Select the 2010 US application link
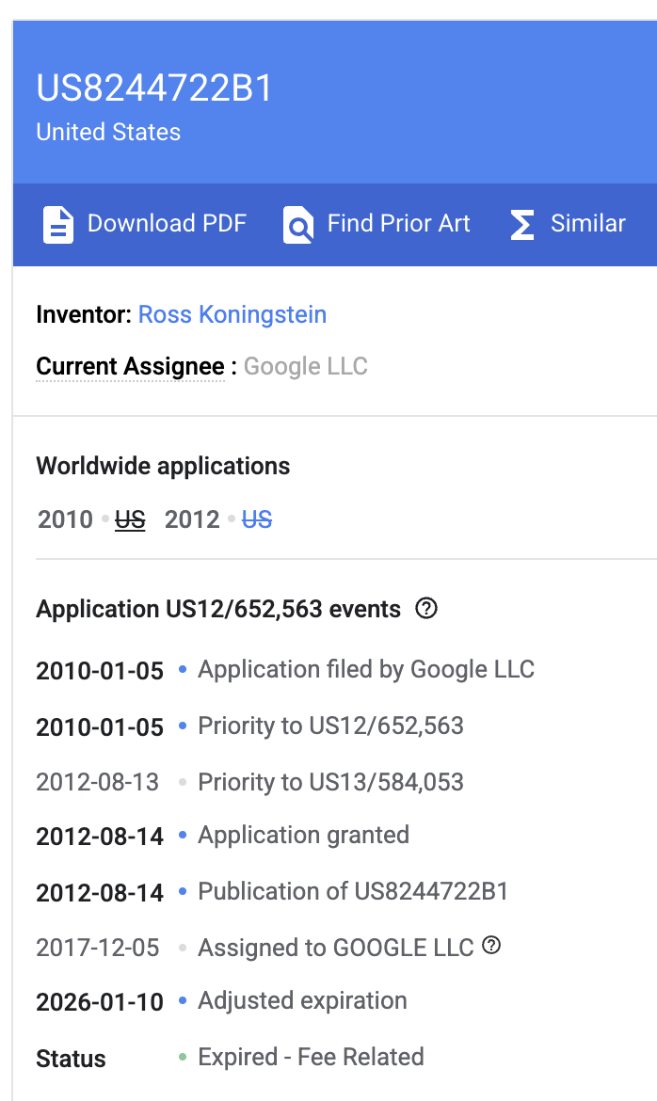 pyautogui.click(x=130, y=519)
